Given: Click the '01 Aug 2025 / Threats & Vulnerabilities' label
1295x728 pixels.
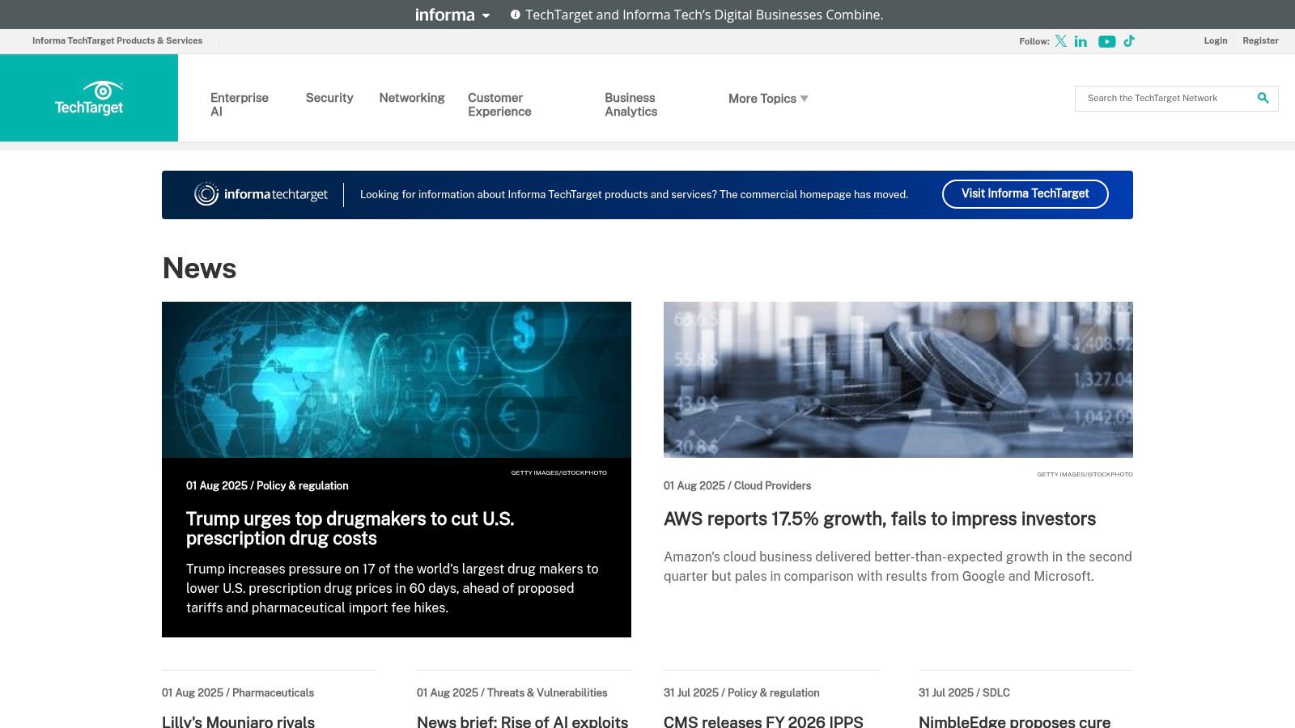Looking at the screenshot, I should (512, 692).
